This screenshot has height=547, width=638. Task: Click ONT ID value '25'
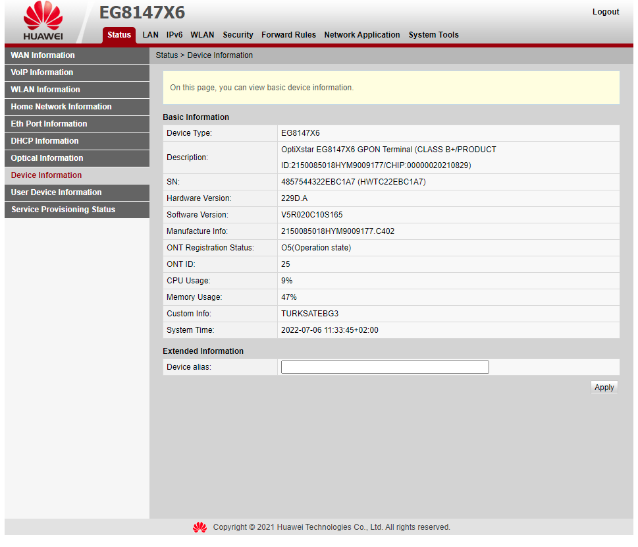click(x=286, y=264)
